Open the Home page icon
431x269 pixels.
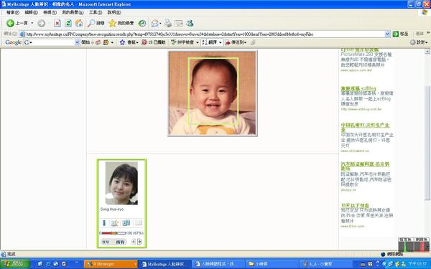point(79,24)
